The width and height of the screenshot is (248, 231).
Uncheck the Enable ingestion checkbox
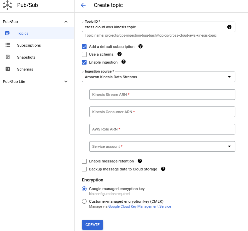coord(84,62)
